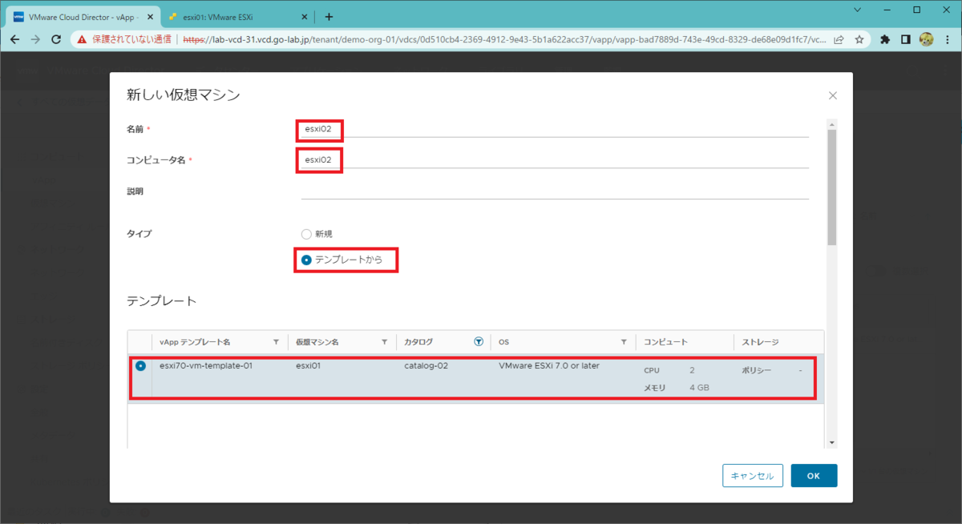Click the scrollbar down arrow
The image size is (962, 524).
831,442
